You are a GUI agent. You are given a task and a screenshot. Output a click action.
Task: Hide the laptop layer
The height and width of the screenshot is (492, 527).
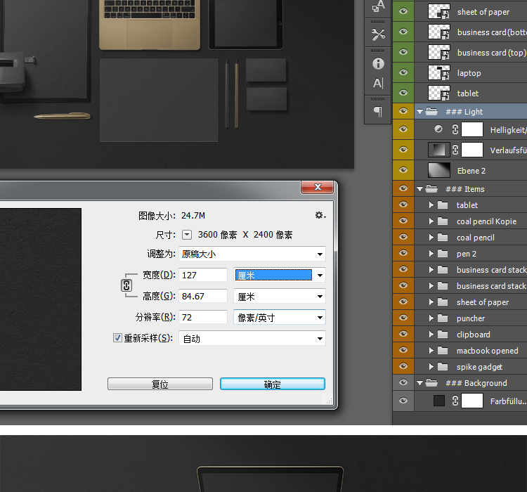coord(403,72)
